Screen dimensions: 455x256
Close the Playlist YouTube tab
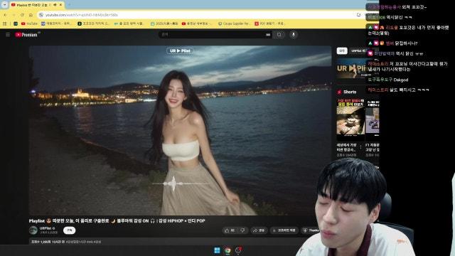61,5
